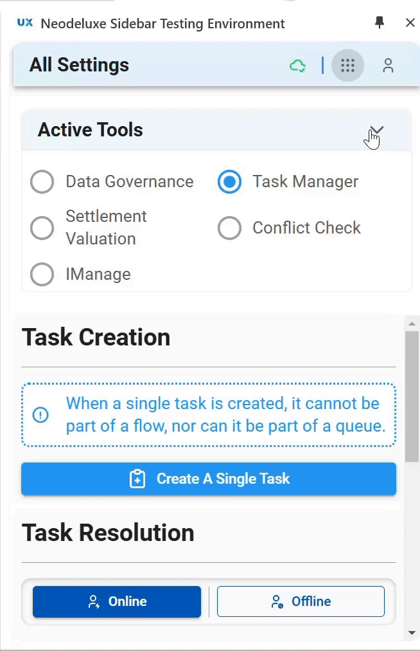Click the scrollbar down arrow
The image size is (420, 651).
[412, 633]
